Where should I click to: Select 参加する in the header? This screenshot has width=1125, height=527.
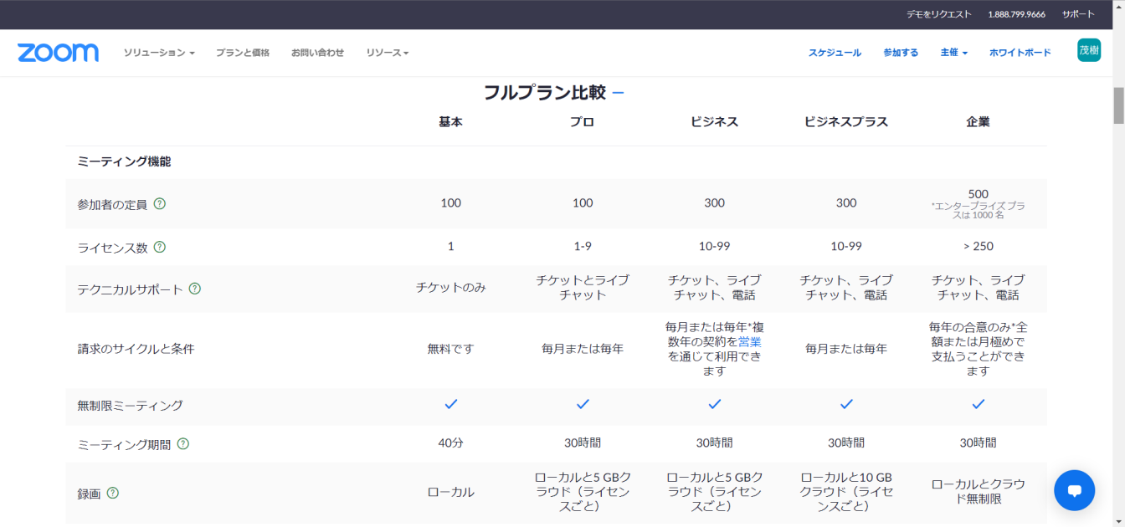901,53
